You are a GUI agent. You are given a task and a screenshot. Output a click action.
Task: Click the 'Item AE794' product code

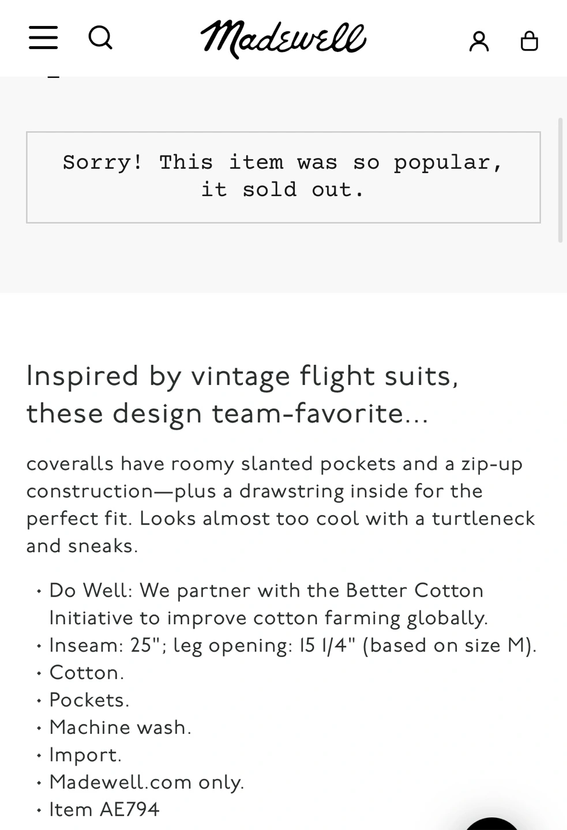click(104, 809)
